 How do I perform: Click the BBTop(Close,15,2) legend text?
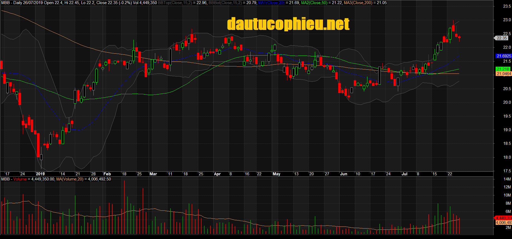point(175,3)
